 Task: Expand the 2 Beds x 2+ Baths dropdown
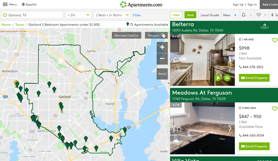112,15
